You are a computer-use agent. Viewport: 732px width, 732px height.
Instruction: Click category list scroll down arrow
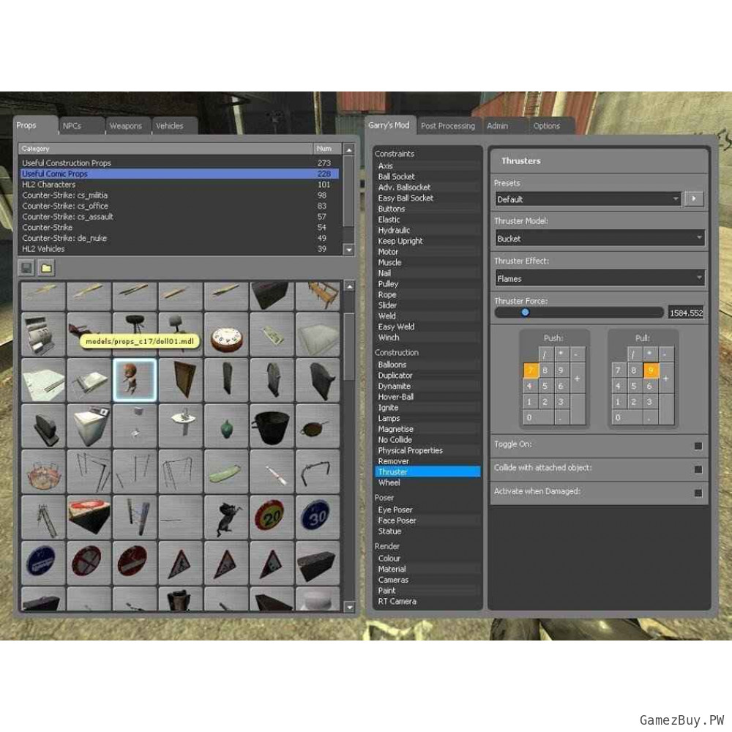pos(348,250)
